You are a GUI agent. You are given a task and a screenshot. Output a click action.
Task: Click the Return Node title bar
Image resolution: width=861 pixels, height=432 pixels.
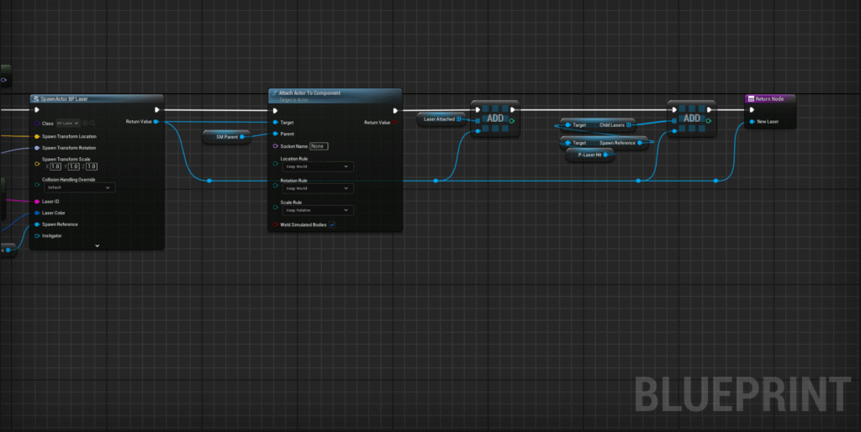tap(770, 99)
